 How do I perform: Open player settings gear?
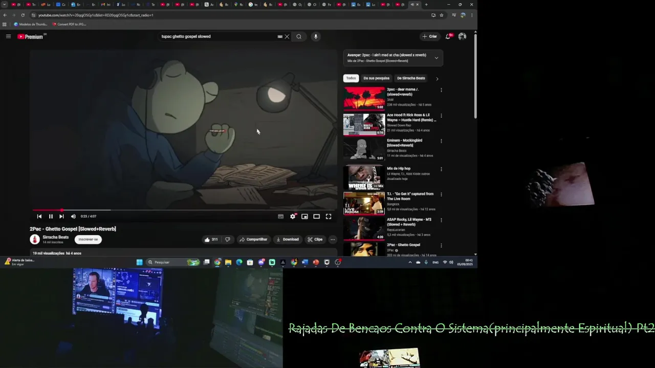point(293,216)
